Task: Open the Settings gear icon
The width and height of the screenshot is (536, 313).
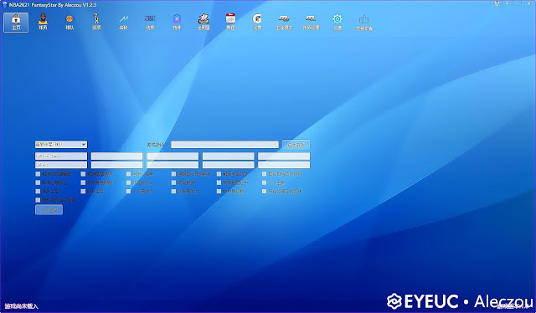Action: 338,23
